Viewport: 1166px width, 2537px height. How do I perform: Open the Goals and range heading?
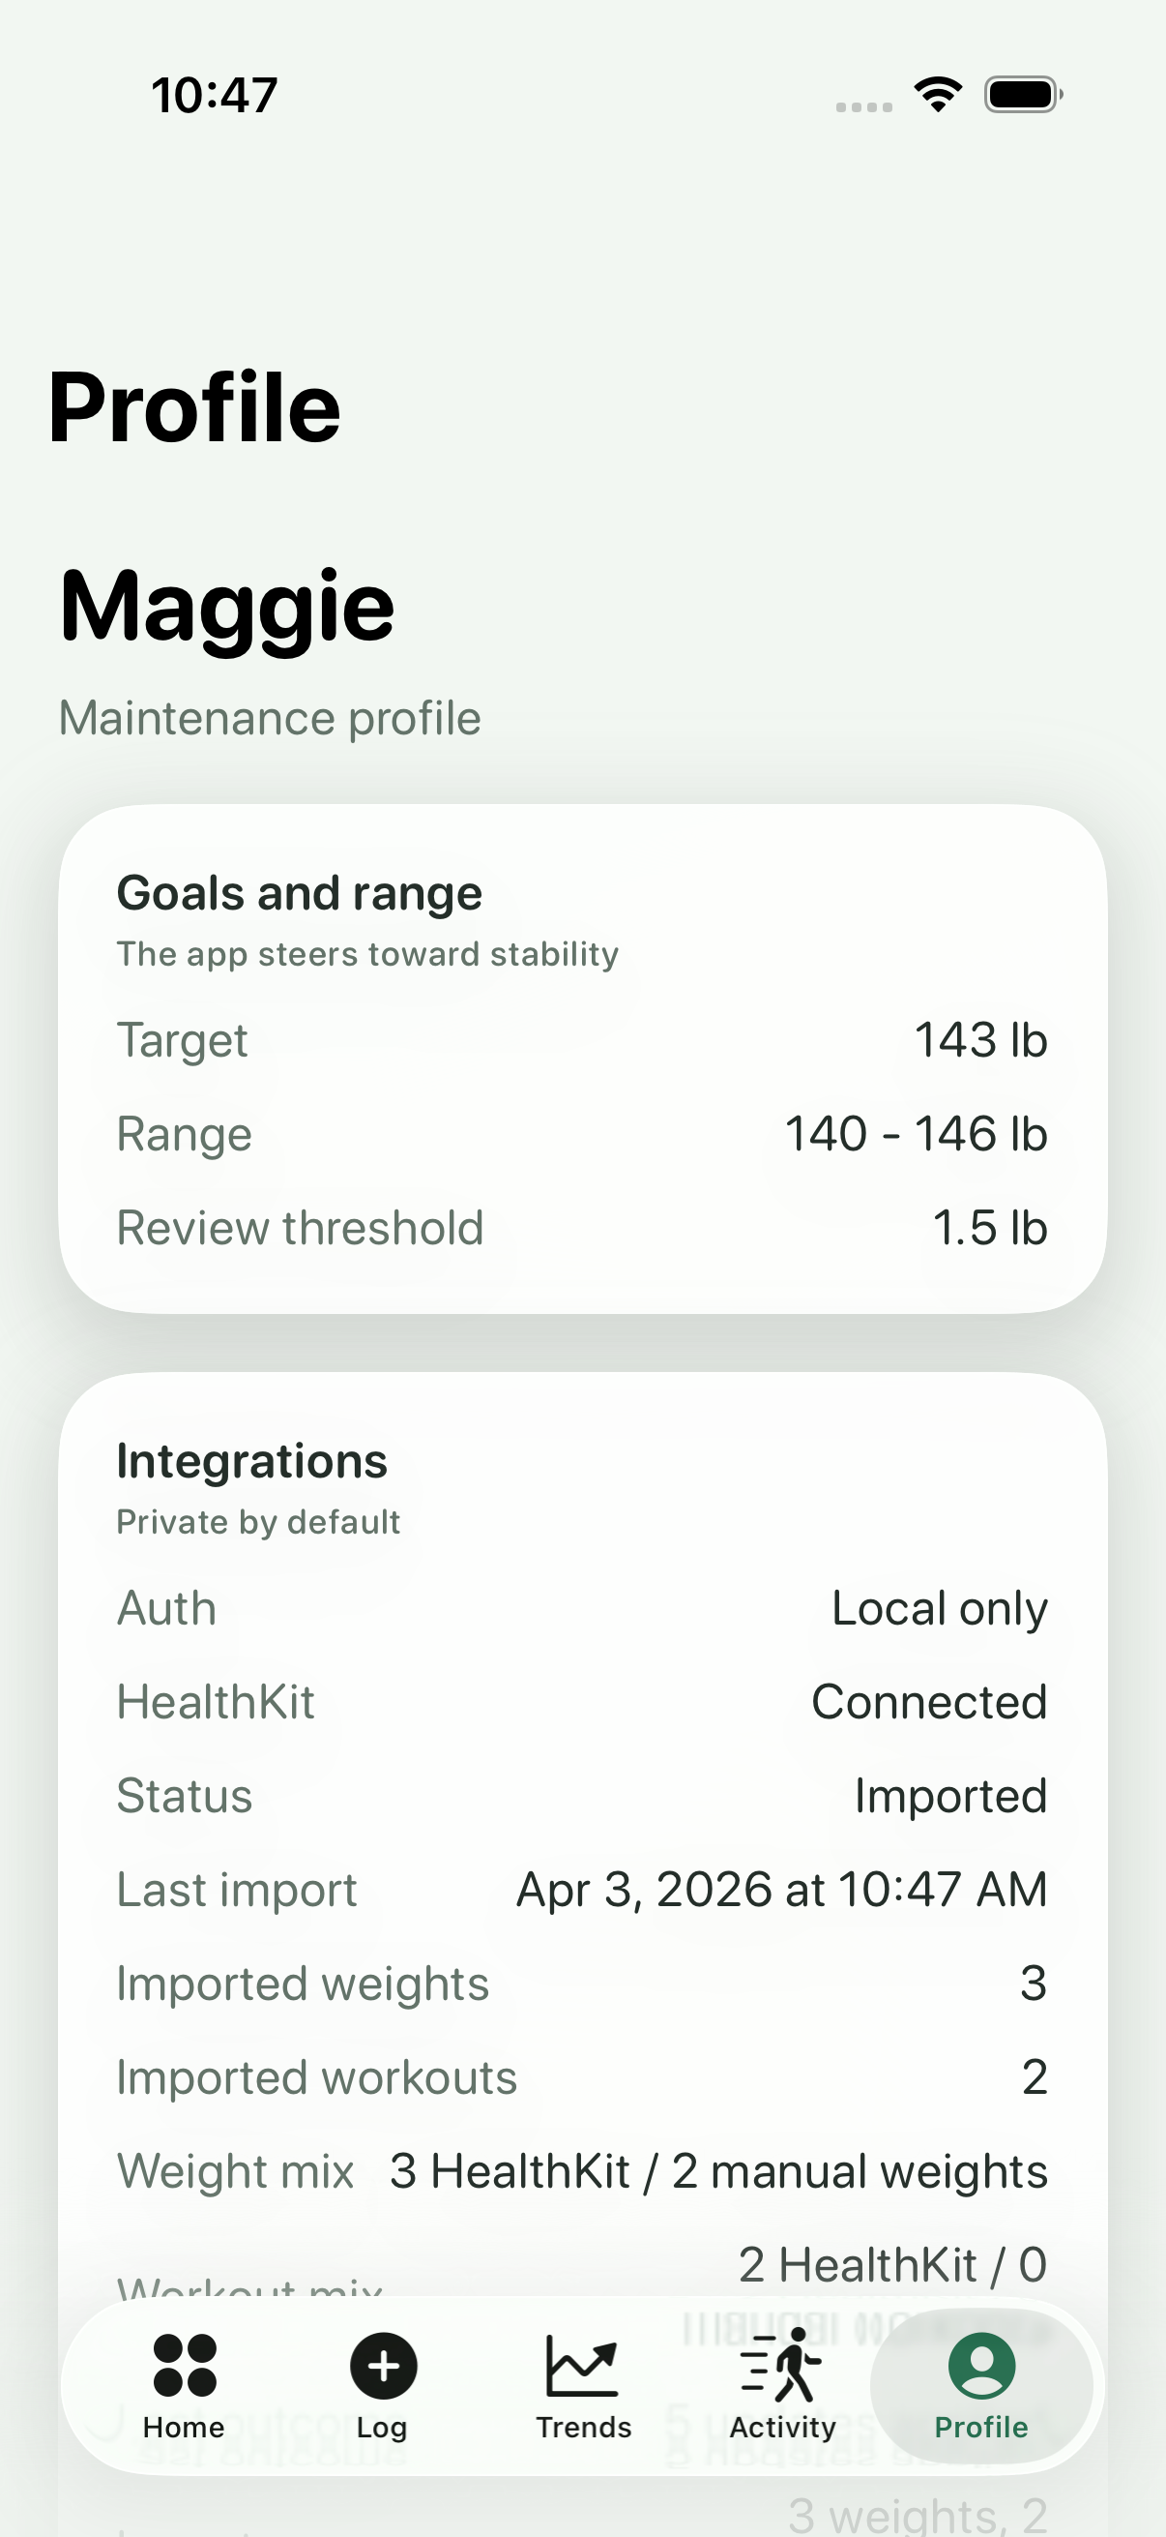299,893
